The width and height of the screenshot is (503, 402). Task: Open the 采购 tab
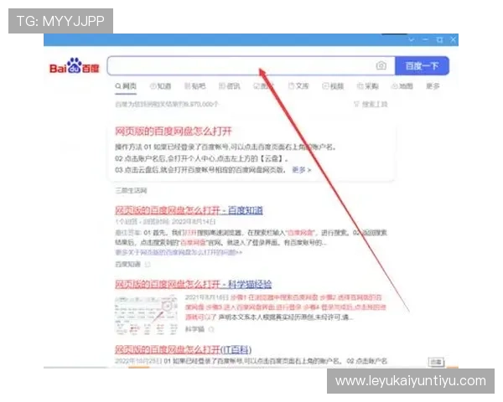[368, 86]
